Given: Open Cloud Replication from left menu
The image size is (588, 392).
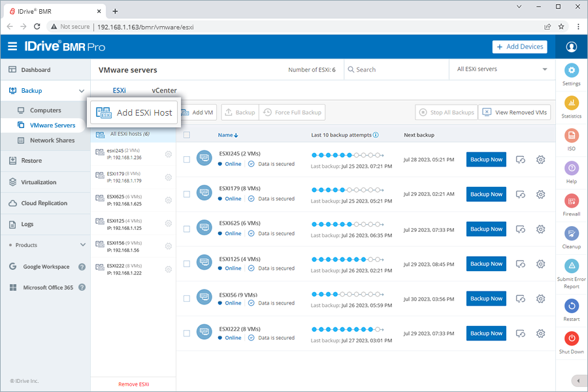Looking at the screenshot, I should click(44, 203).
